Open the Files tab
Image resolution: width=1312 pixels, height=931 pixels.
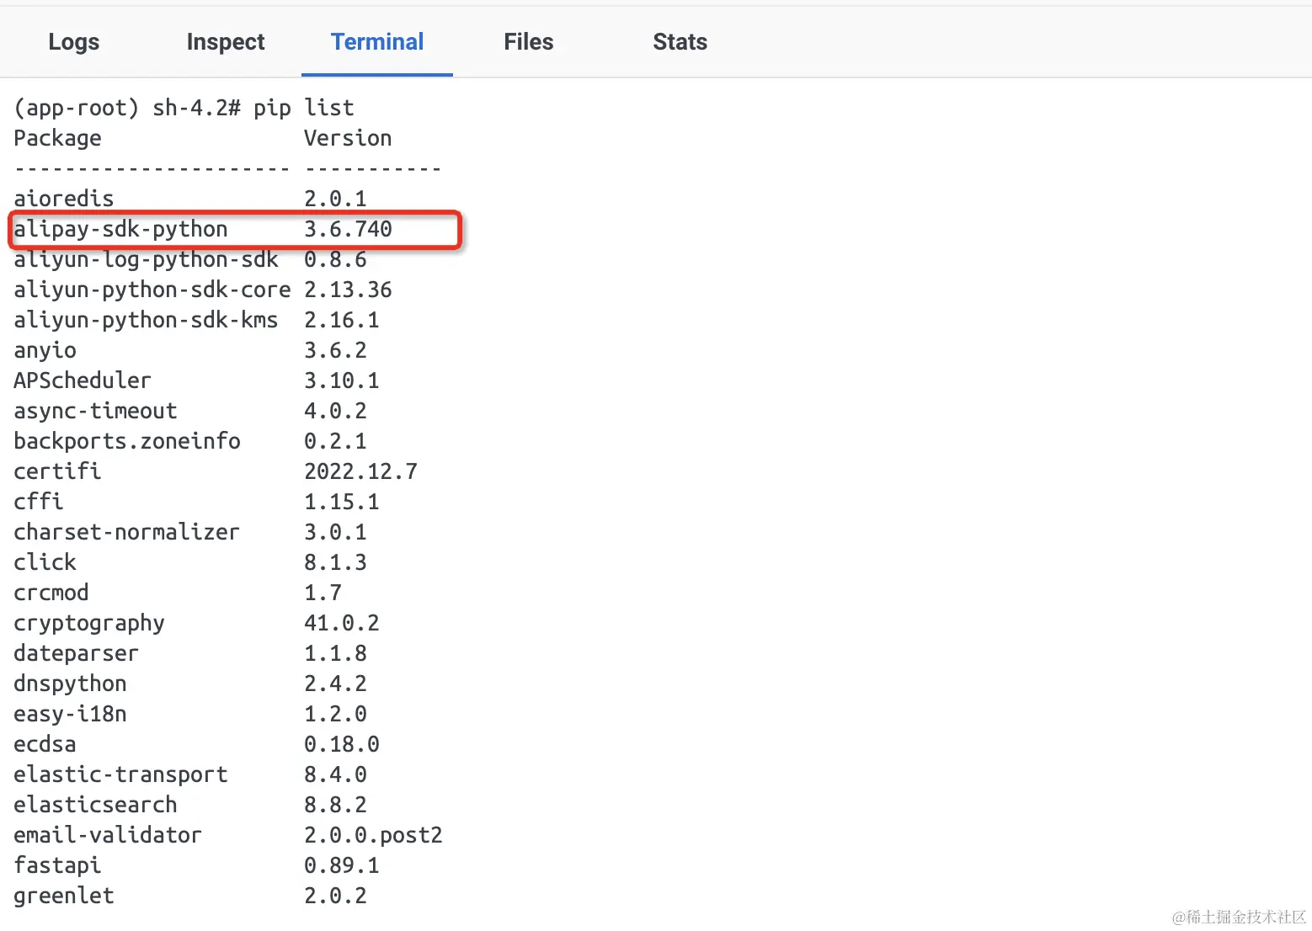[529, 42]
